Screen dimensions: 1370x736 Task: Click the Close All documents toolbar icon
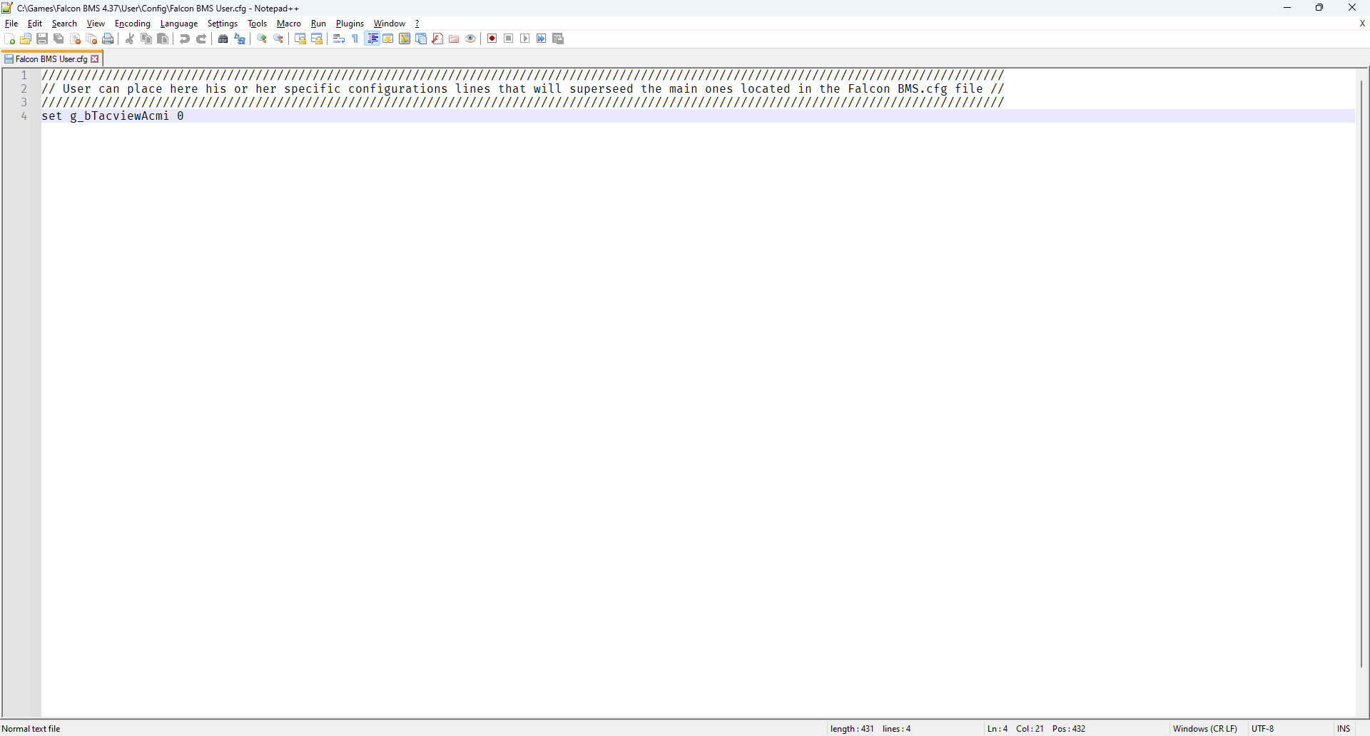coord(91,39)
